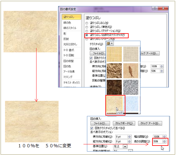The width and height of the screenshot is (176, 157).
Task: Click the help question mark in dialog title bar
Action: coord(155,8)
